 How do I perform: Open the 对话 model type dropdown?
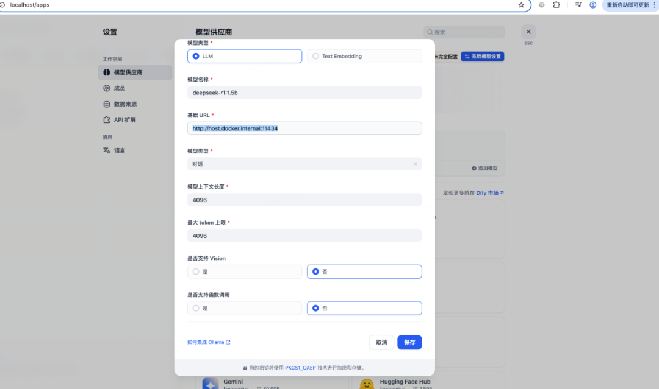(x=304, y=164)
